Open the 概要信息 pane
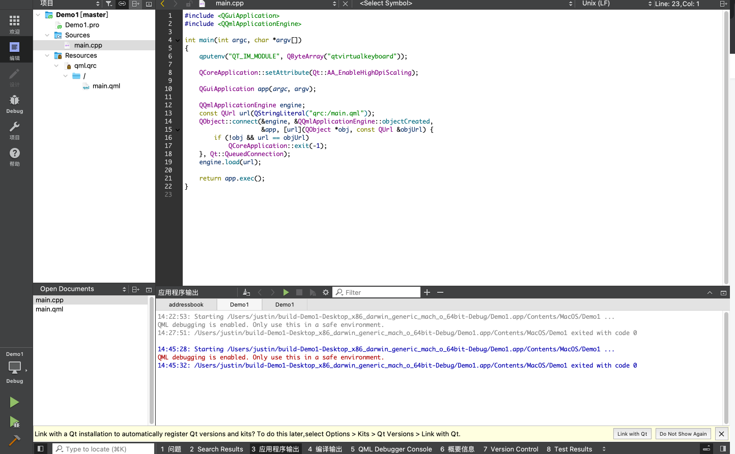The width and height of the screenshot is (735, 454). (x=458, y=449)
